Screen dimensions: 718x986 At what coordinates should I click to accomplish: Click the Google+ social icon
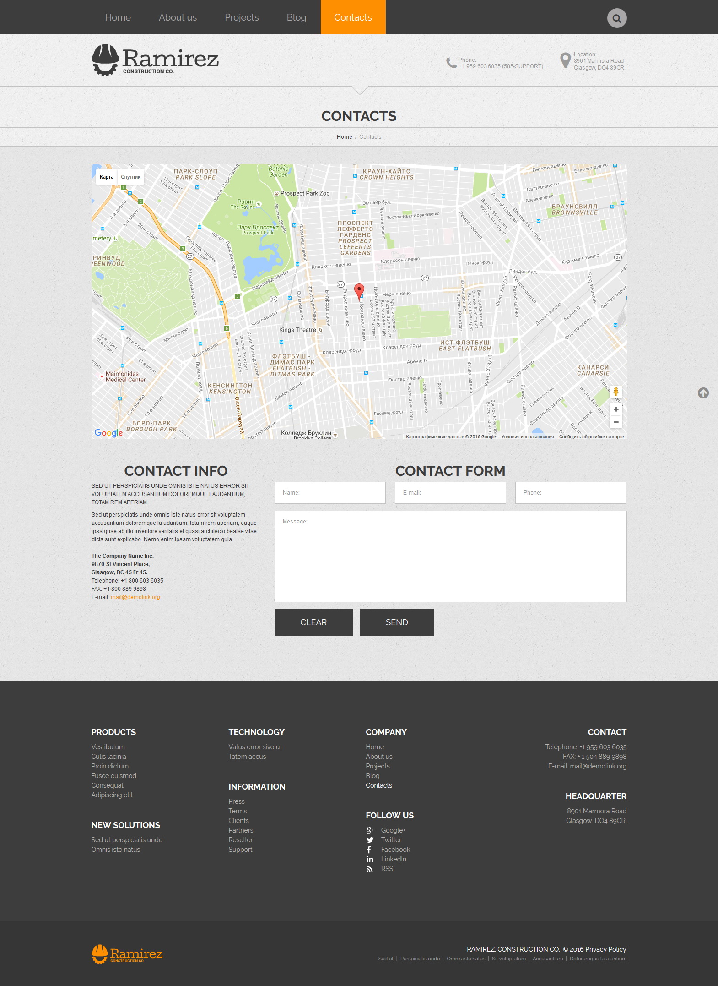[x=370, y=830]
